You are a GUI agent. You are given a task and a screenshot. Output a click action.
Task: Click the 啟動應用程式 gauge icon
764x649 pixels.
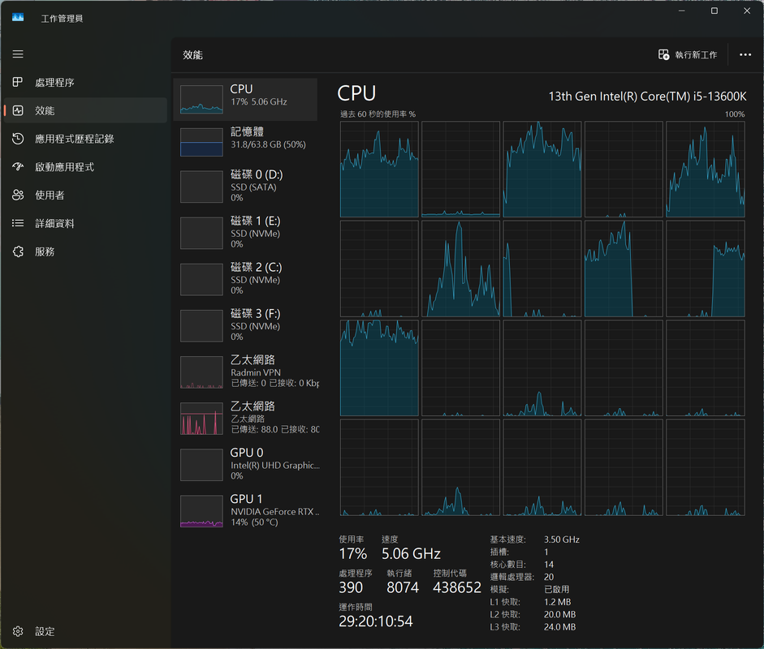pos(18,167)
